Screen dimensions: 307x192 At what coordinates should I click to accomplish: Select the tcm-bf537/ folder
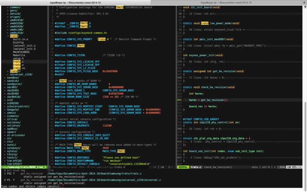[x=15, y=164]
